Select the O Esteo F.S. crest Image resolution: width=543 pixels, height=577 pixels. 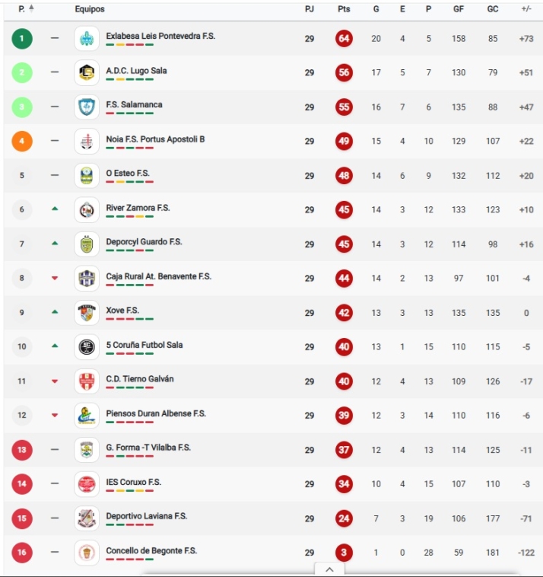tap(87, 176)
